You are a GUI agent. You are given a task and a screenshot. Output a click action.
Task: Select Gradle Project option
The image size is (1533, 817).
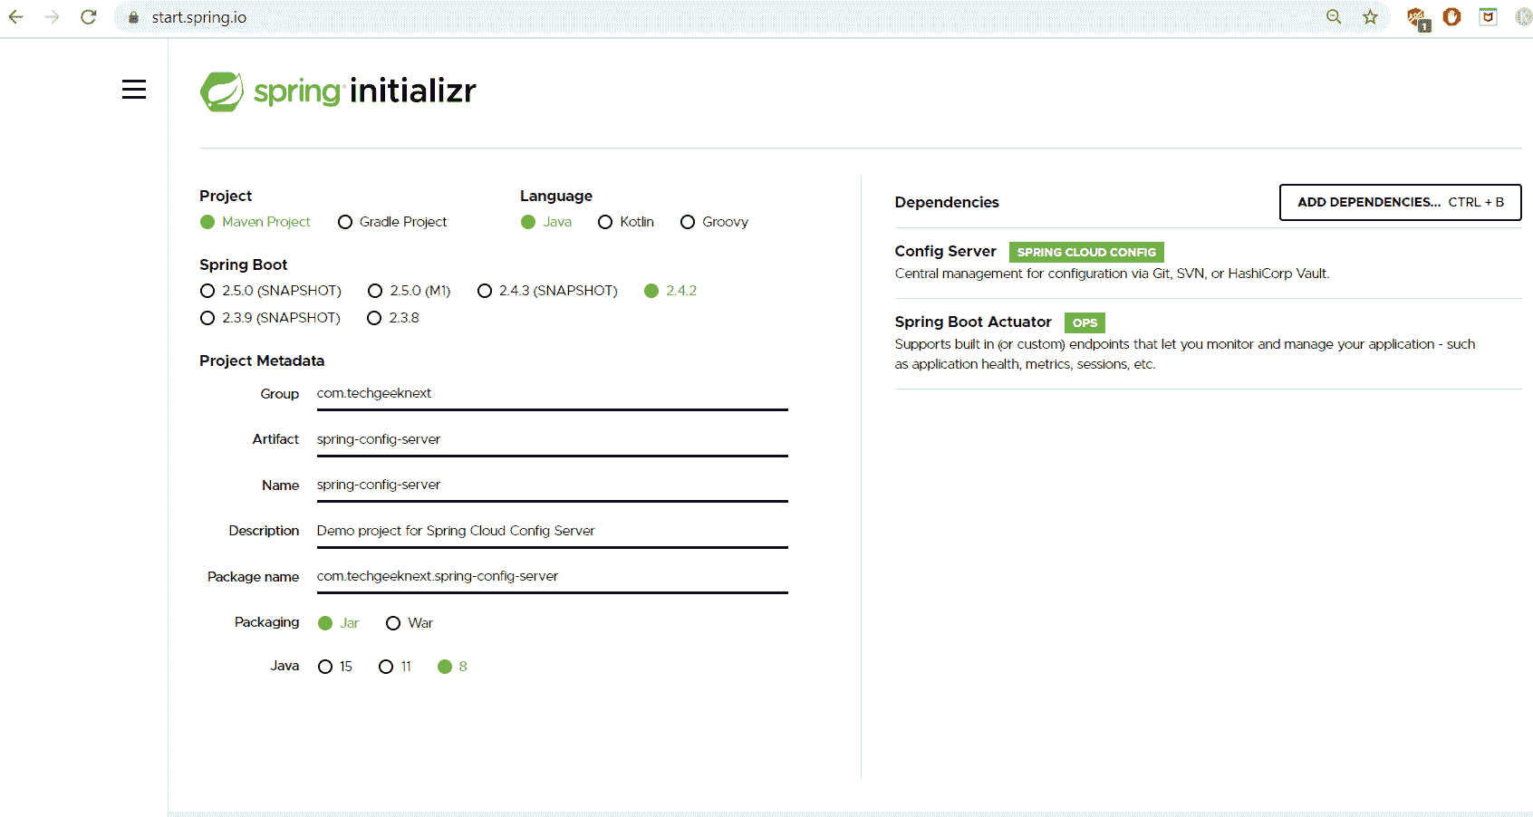(x=392, y=222)
